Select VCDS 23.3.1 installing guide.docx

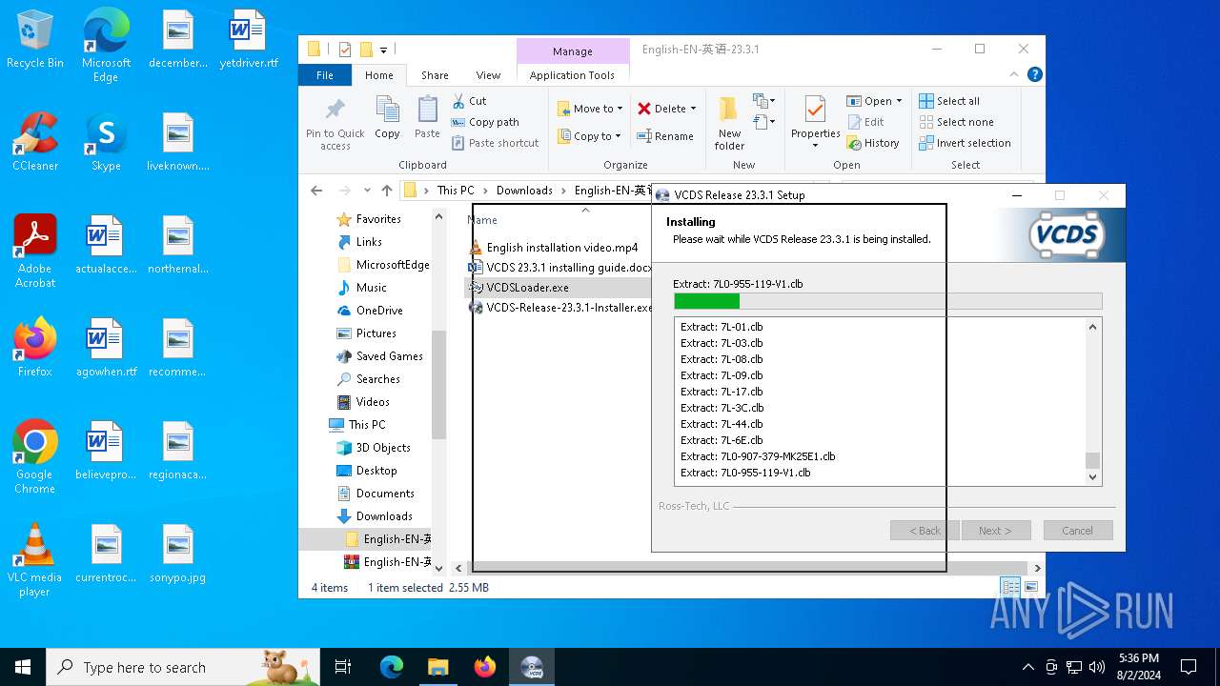click(x=569, y=267)
